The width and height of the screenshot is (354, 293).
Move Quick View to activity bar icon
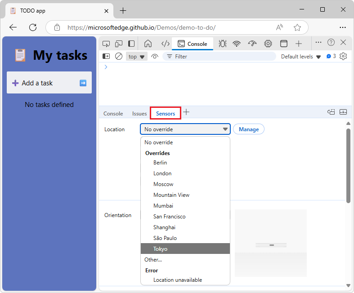pyautogui.click(x=331, y=112)
